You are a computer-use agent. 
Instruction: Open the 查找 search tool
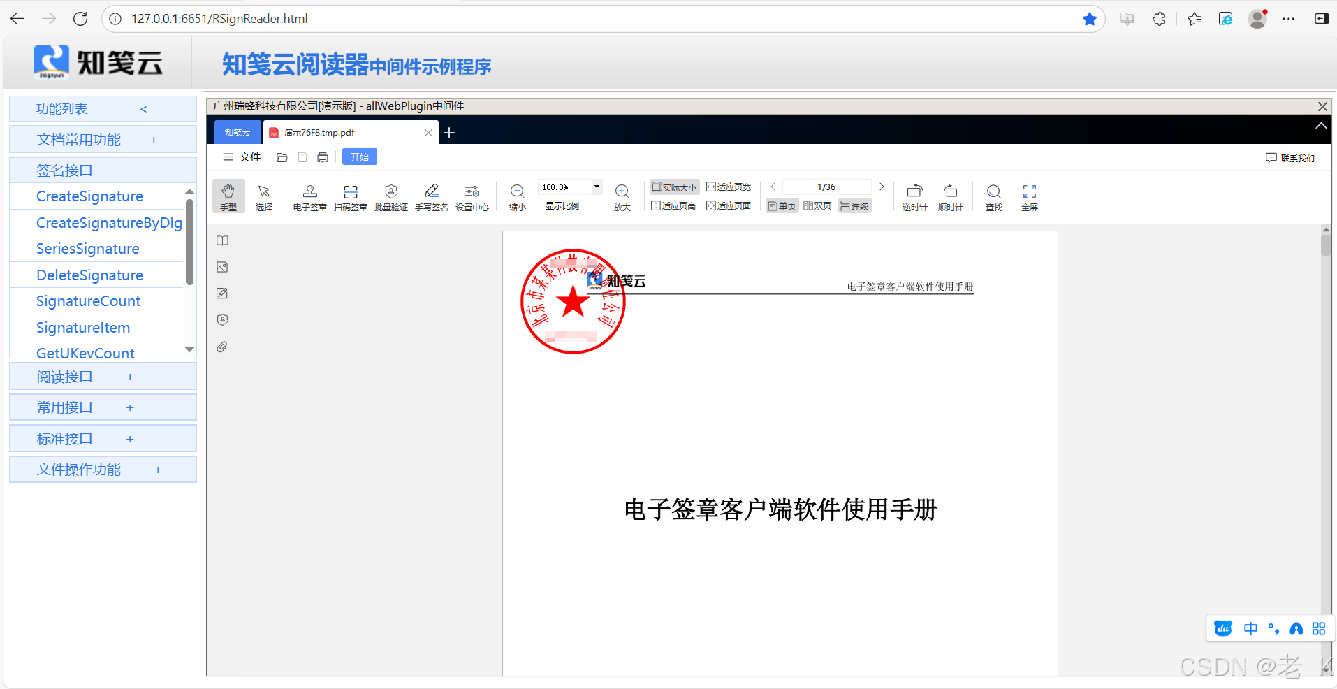994,196
